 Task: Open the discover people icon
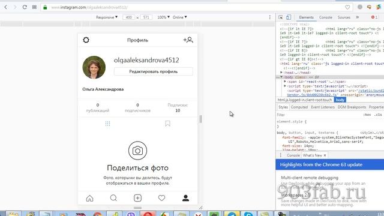(x=188, y=40)
